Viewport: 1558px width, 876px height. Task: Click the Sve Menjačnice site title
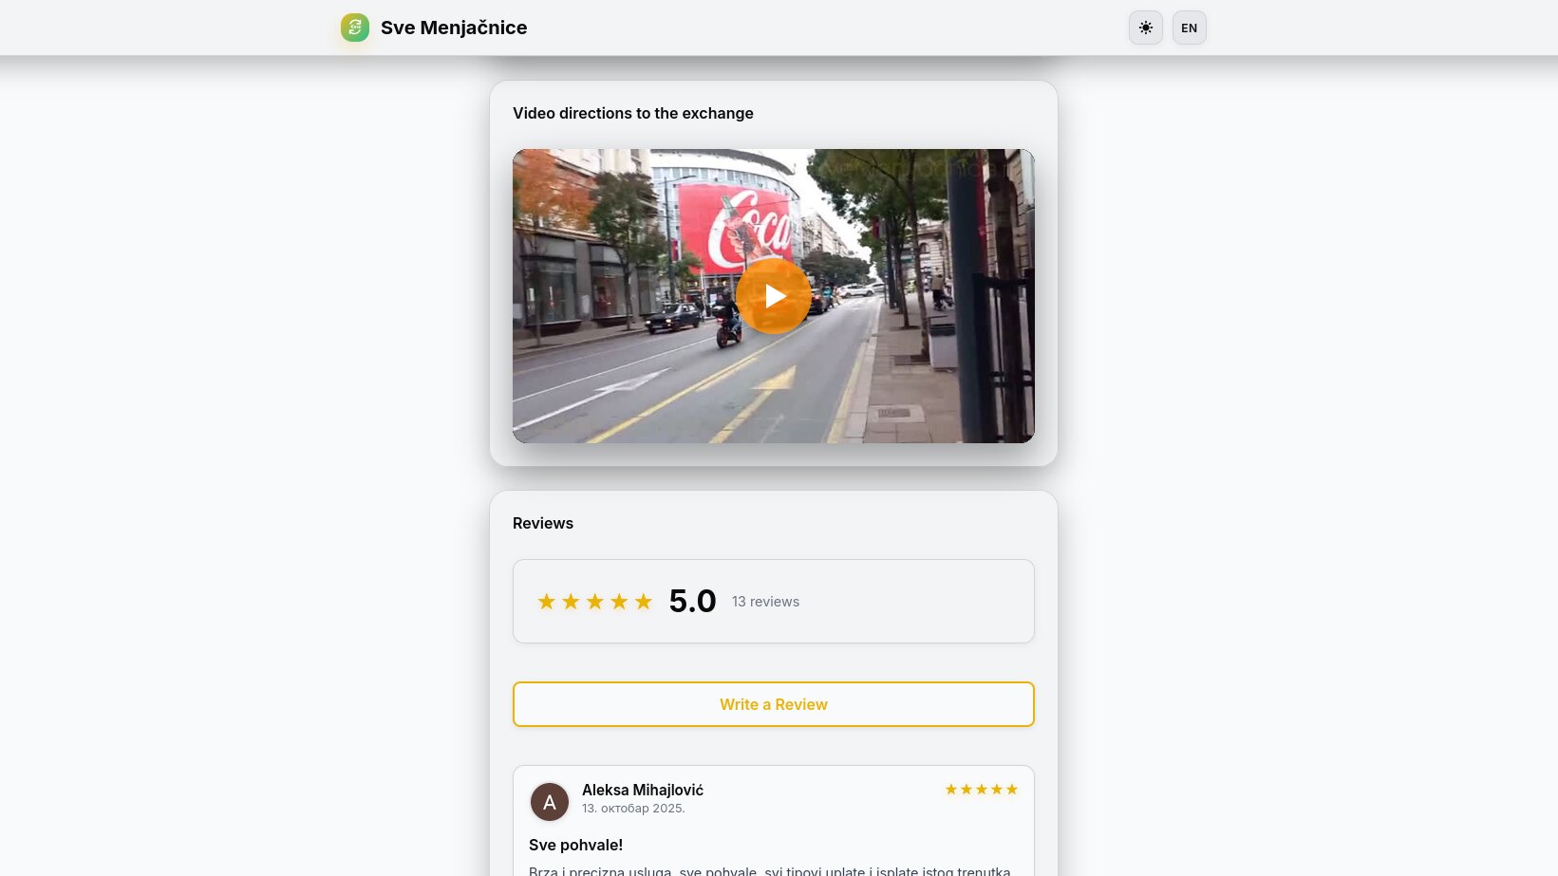[x=454, y=28]
